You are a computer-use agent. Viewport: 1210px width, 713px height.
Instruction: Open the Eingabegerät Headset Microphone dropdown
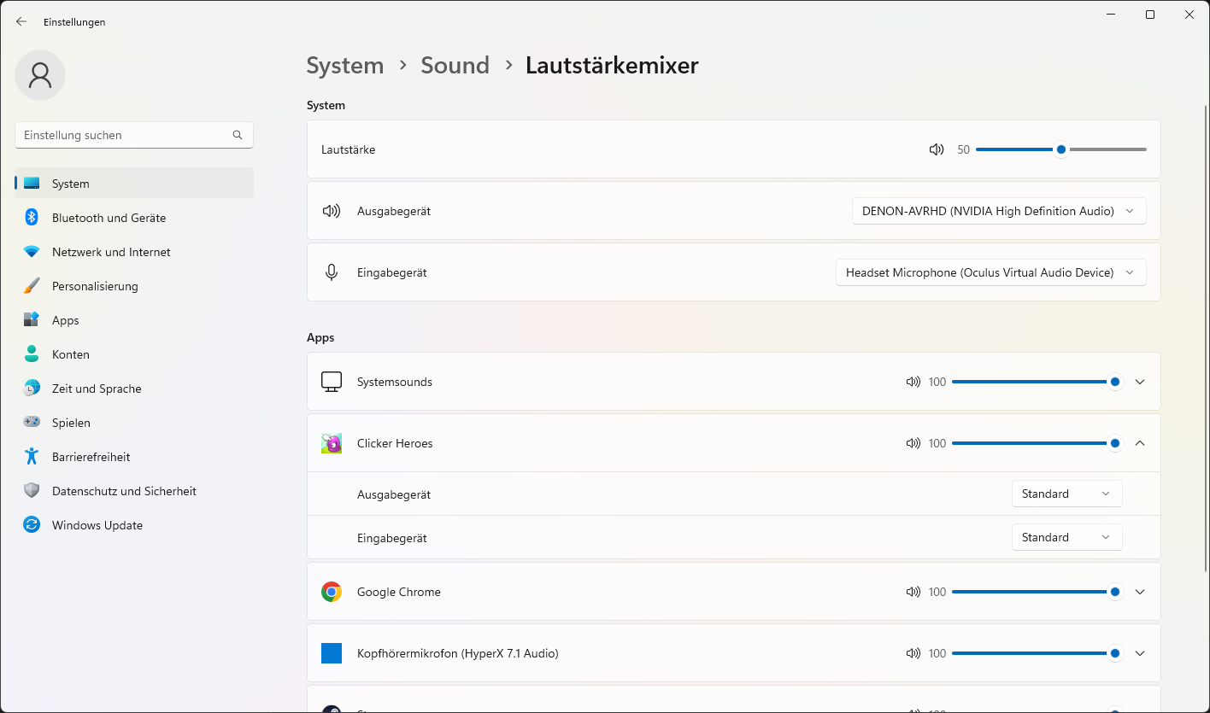pyautogui.click(x=990, y=272)
